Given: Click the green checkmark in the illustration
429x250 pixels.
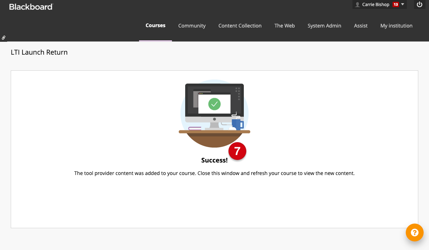Looking at the screenshot, I should 214,104.
